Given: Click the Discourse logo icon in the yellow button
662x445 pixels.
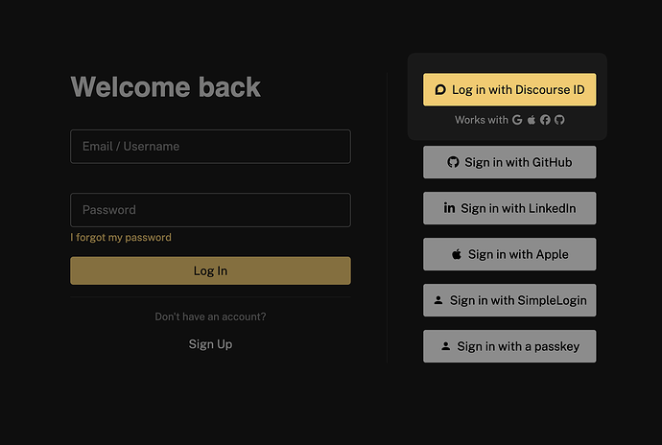Looking at the screenshot, I should [x=440, y=89].
